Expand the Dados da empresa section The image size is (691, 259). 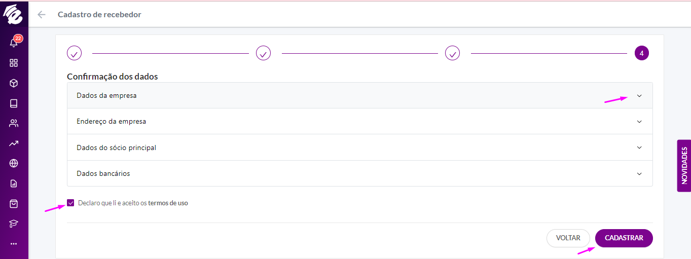coord(360,95)
